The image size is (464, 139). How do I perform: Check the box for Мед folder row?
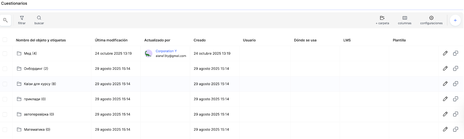(5, 53)
